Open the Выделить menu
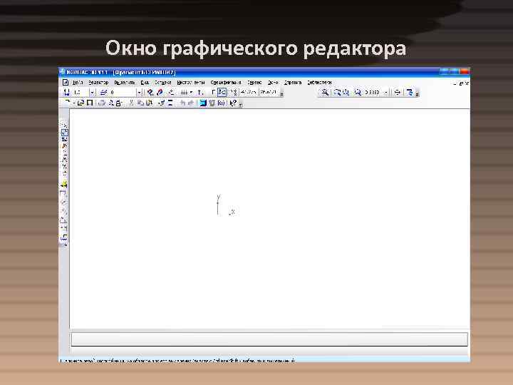 (124, 83)
